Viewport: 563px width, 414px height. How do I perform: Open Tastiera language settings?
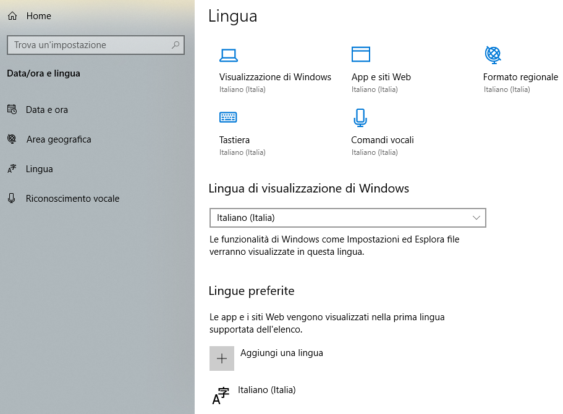click(x=234, y=140)
